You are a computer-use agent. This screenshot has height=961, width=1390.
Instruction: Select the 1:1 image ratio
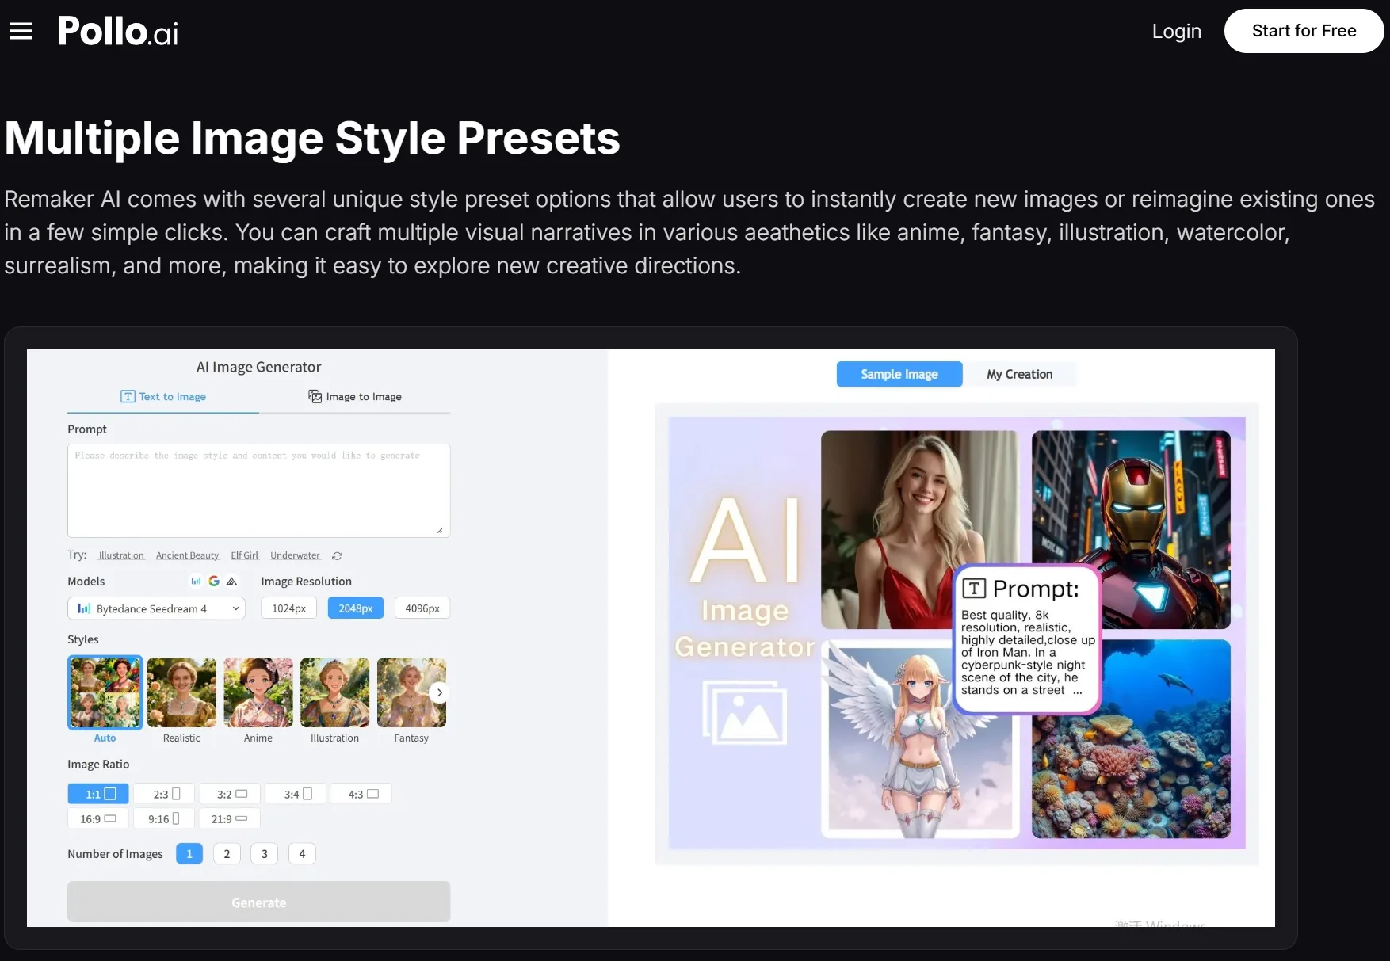point(98,794)
